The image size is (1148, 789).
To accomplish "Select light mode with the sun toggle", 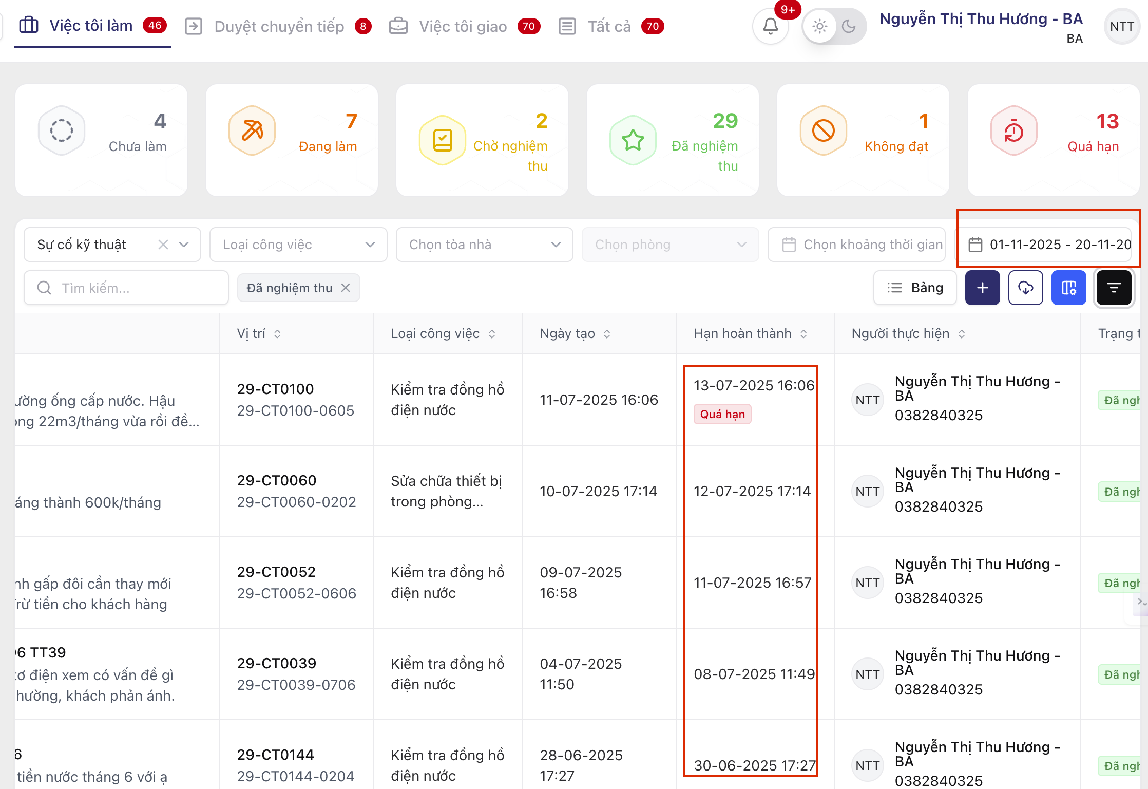I will (820, 26).
